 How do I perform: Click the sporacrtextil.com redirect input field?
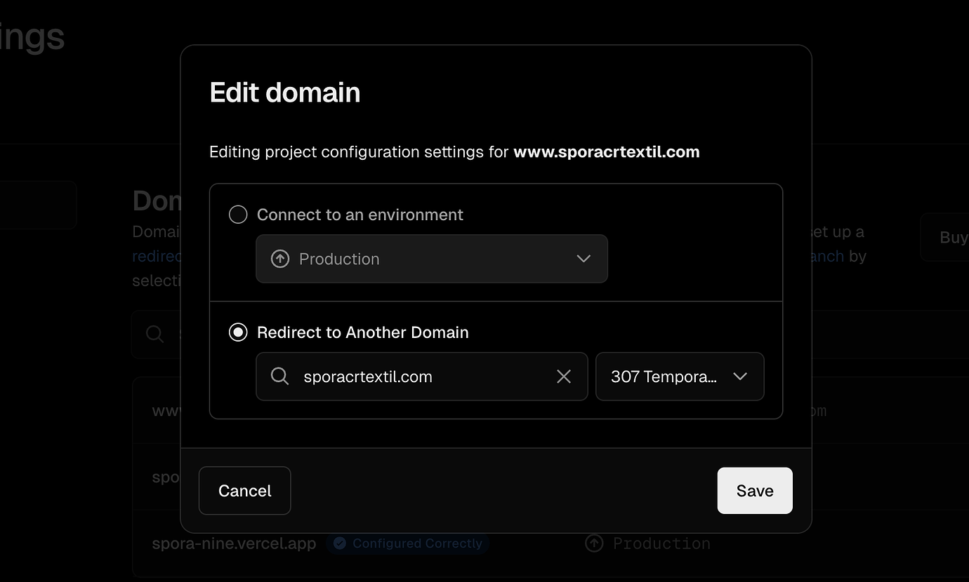[x=421, y=377]
